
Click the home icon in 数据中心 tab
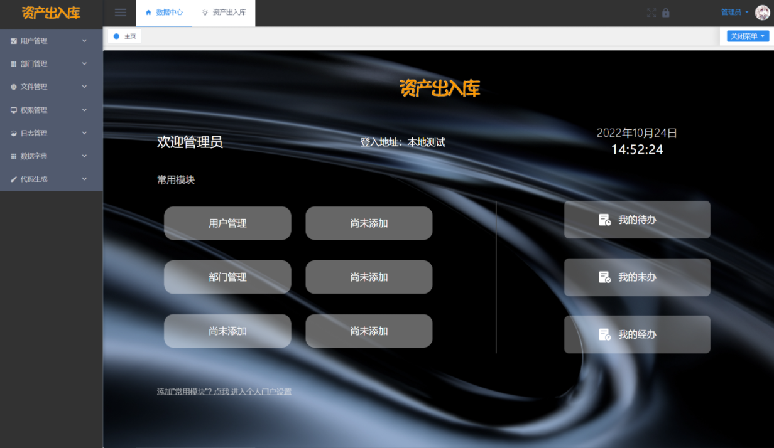point(148,13)
